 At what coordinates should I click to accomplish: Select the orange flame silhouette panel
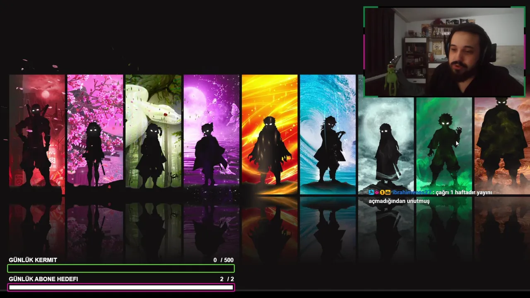(x=270, y=134)
